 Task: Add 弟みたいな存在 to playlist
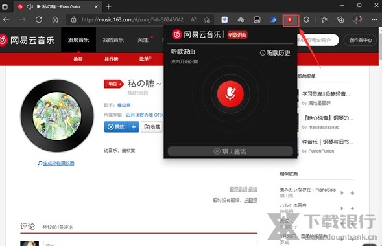tap(352, 193)
